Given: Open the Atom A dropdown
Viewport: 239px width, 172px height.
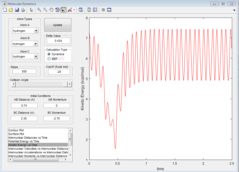Looking at the screenshot, I should point(36,31).
